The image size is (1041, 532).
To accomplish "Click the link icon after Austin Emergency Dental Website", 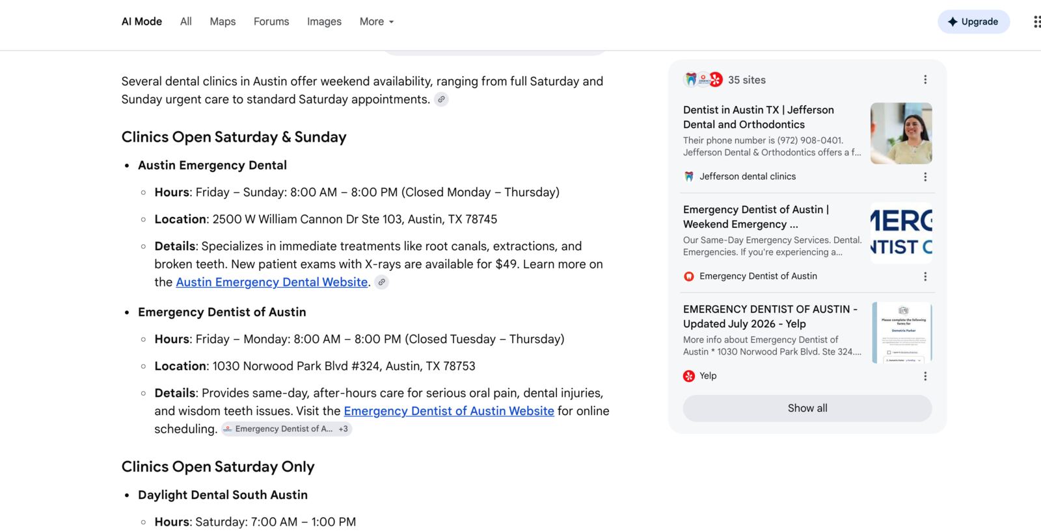I will click(382, 282).
